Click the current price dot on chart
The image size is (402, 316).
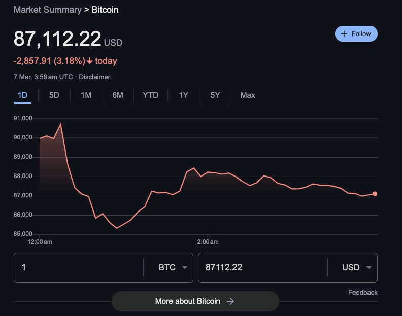[375, 194]
